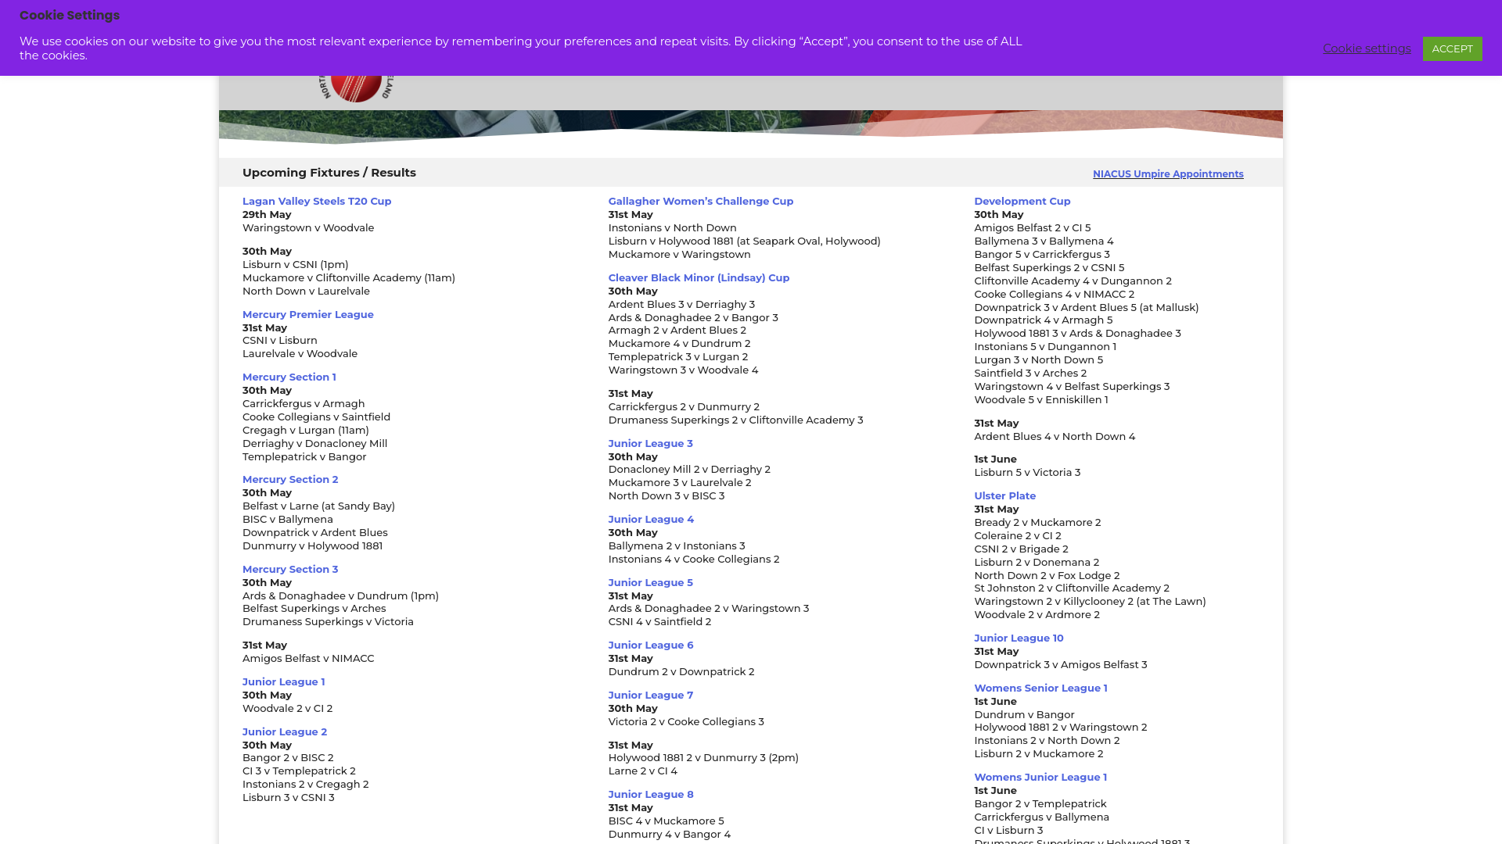Select fixture Ardent Blues 4 v North Down 4
The image size is (1502, 844).
[1055, 436]
